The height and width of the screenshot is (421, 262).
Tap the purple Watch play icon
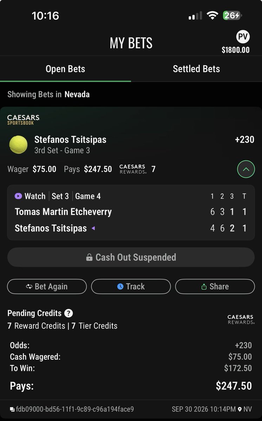18,196
